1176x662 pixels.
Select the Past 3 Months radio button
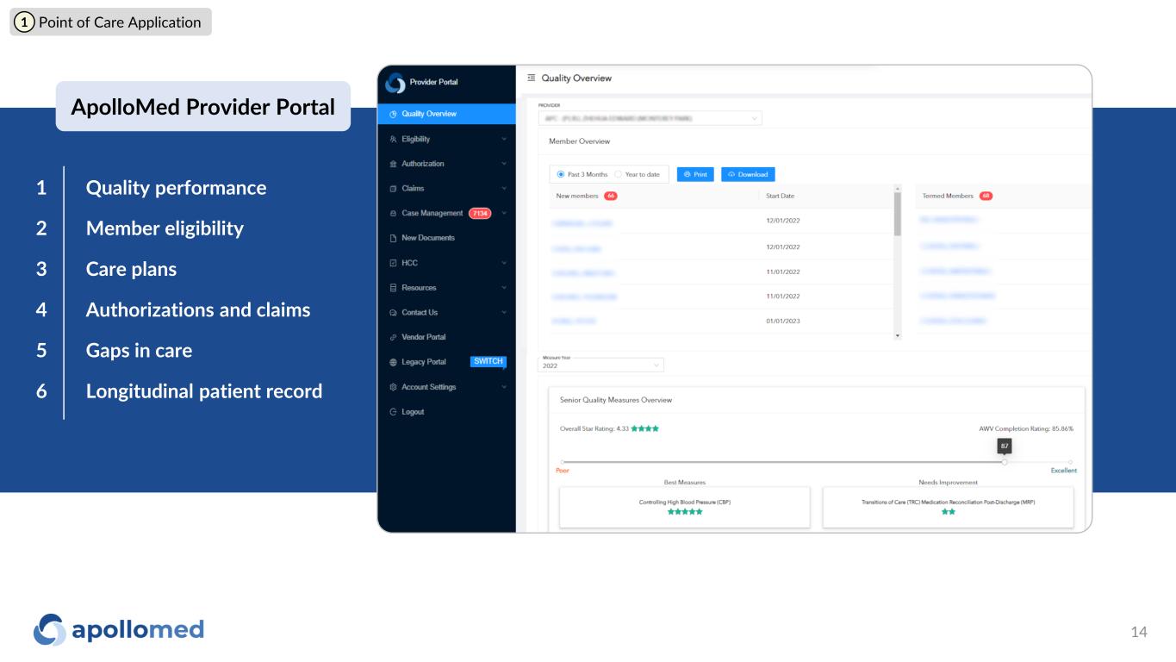click(x=562, y=174)
